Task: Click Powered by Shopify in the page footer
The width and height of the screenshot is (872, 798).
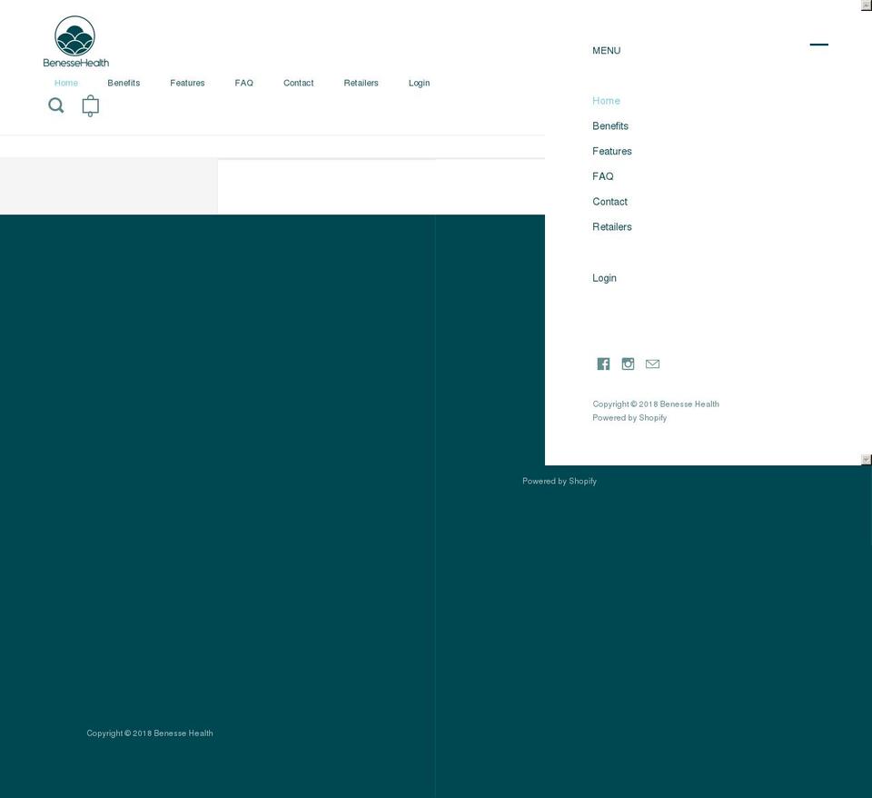Action: [x=560, y=482]
